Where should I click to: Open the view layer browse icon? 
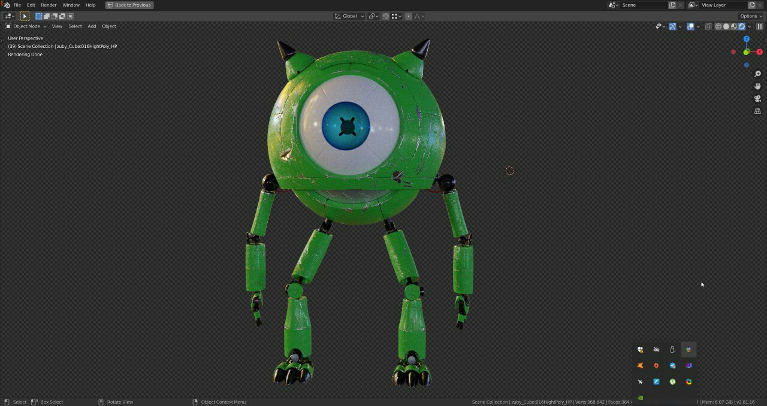693,5
